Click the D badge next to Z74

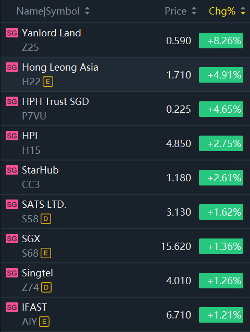(x=46, y=287)
